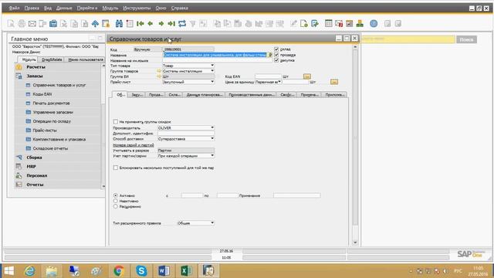
Task: Toggle the 'склад' checkbox
Action: [x=276, y=49]
